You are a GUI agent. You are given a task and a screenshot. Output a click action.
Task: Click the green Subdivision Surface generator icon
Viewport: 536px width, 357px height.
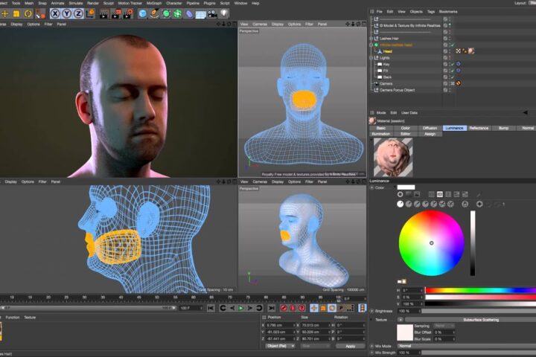166,13
